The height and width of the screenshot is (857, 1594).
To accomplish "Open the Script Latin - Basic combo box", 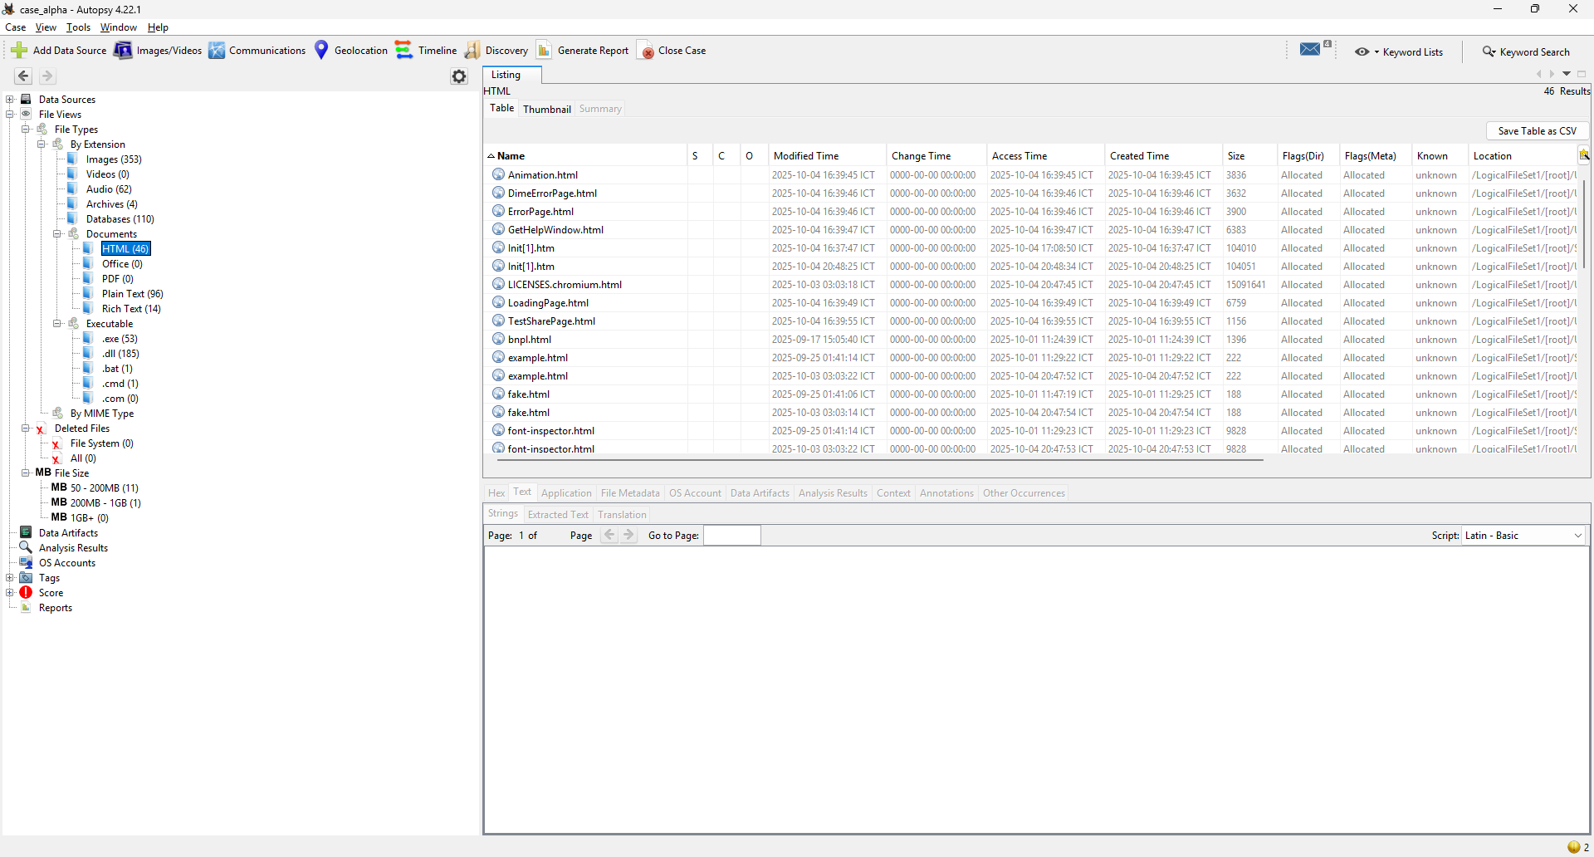I will (1523, 536).
